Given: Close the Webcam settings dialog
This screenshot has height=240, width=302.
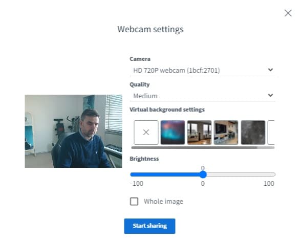Looking at the screenshot, I should click(288, 13).
